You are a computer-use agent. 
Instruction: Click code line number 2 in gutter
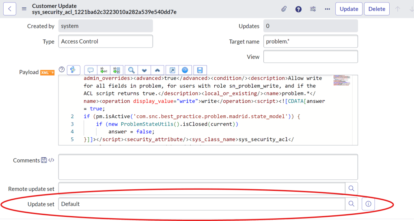coord(72,116)
